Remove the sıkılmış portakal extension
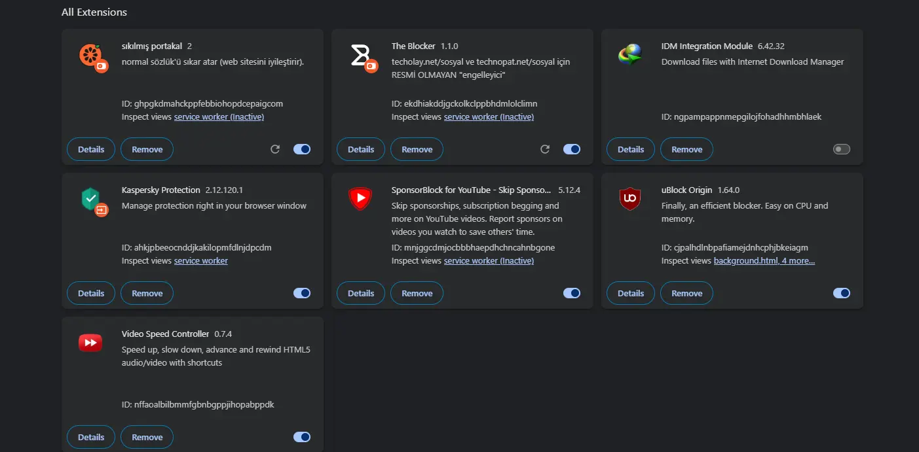919x452 pixels. [147, 149]
